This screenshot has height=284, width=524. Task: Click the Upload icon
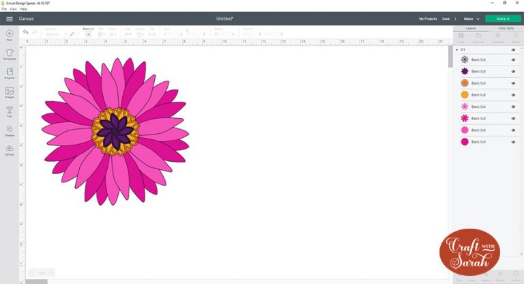coord(10,148)
